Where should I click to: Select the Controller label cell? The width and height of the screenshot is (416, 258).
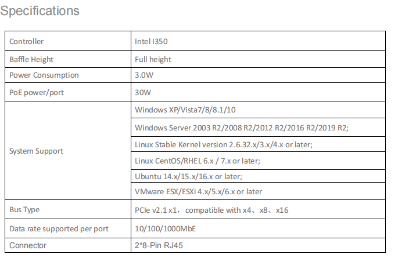[27, 42]
